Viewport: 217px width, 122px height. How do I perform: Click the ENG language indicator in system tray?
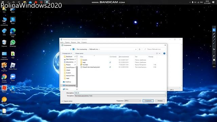201,2
